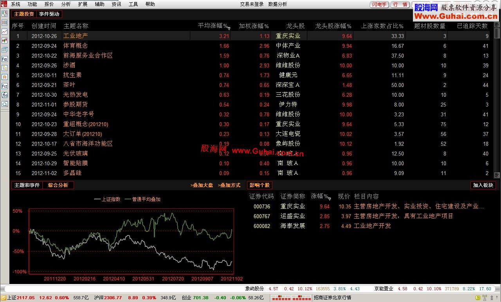The height and width of the screenshot is (302, 501).
Task: Click the app logo icon at top-left
Action: click(4, 4)
